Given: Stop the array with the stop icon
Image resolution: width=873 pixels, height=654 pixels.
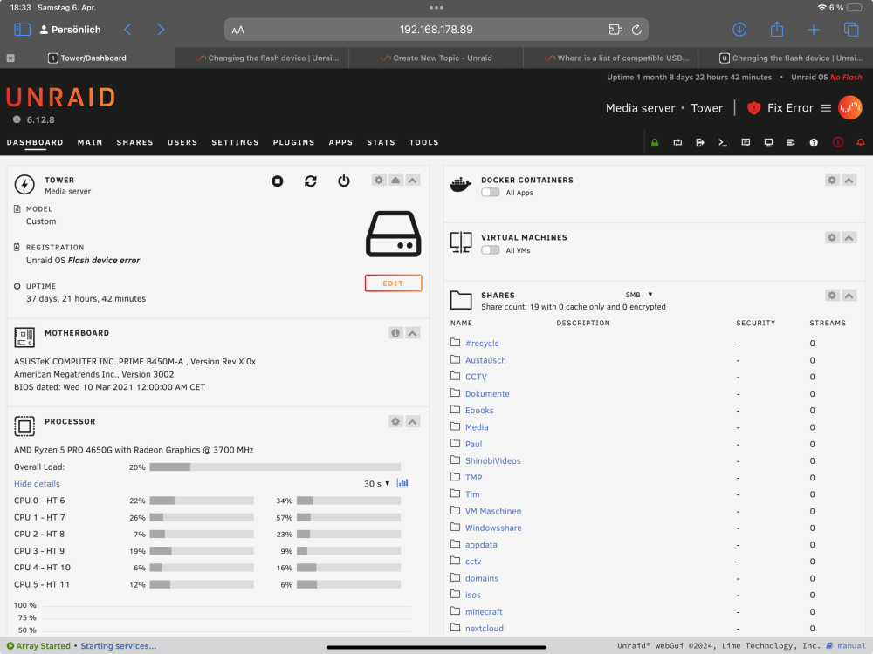Looking at the screenshot, I should coord(278,181).
